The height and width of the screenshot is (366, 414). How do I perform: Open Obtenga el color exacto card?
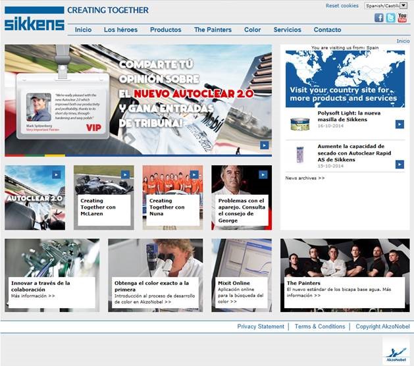tap(155, 275)
